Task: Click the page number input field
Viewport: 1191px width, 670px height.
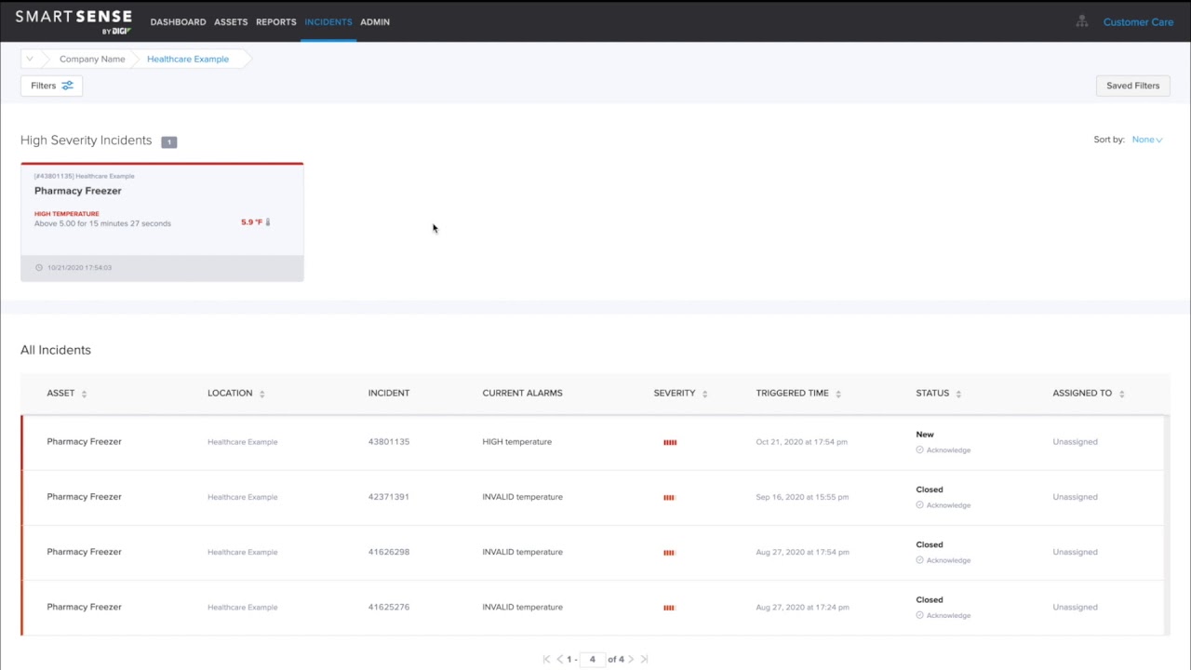Action: tap(592, 659)
